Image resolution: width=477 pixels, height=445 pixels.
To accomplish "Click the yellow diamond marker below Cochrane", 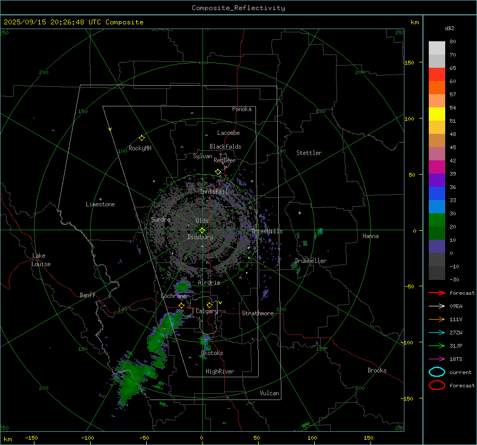I will pyautogui.click(x=181, y=306).
